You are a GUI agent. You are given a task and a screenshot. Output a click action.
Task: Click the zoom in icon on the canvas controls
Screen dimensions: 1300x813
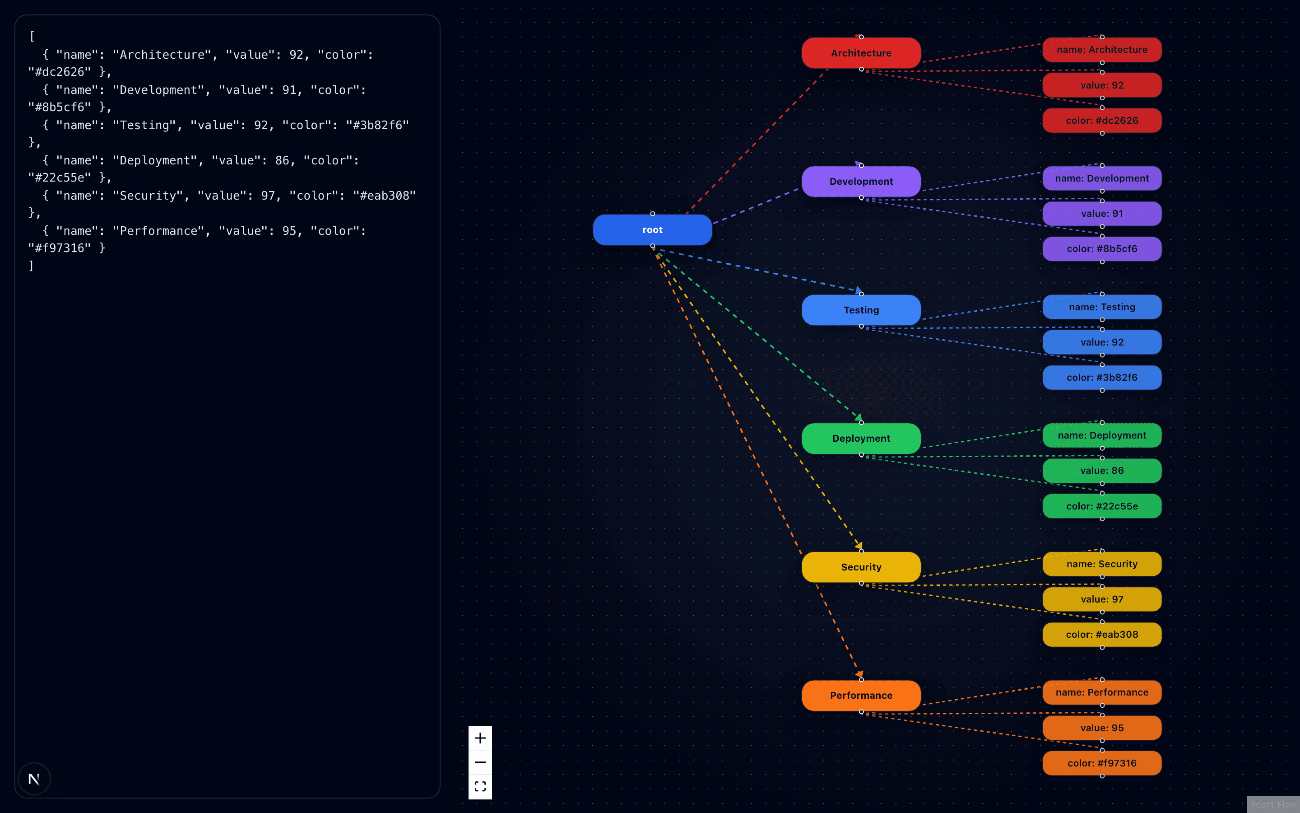point(480,737)
